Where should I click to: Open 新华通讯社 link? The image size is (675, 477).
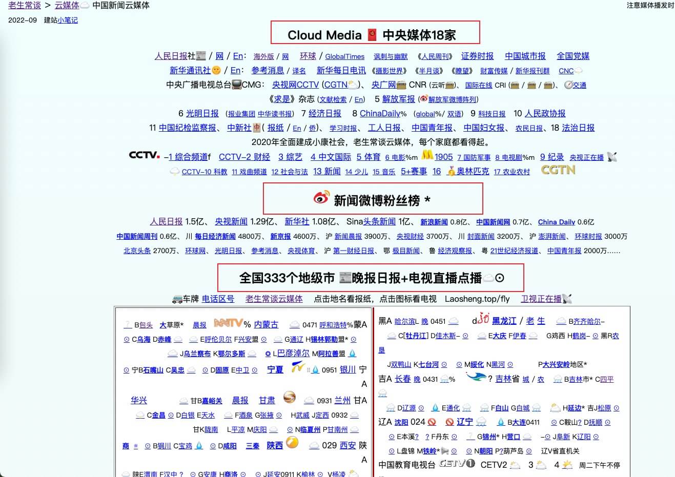click(x=190, y=70)
